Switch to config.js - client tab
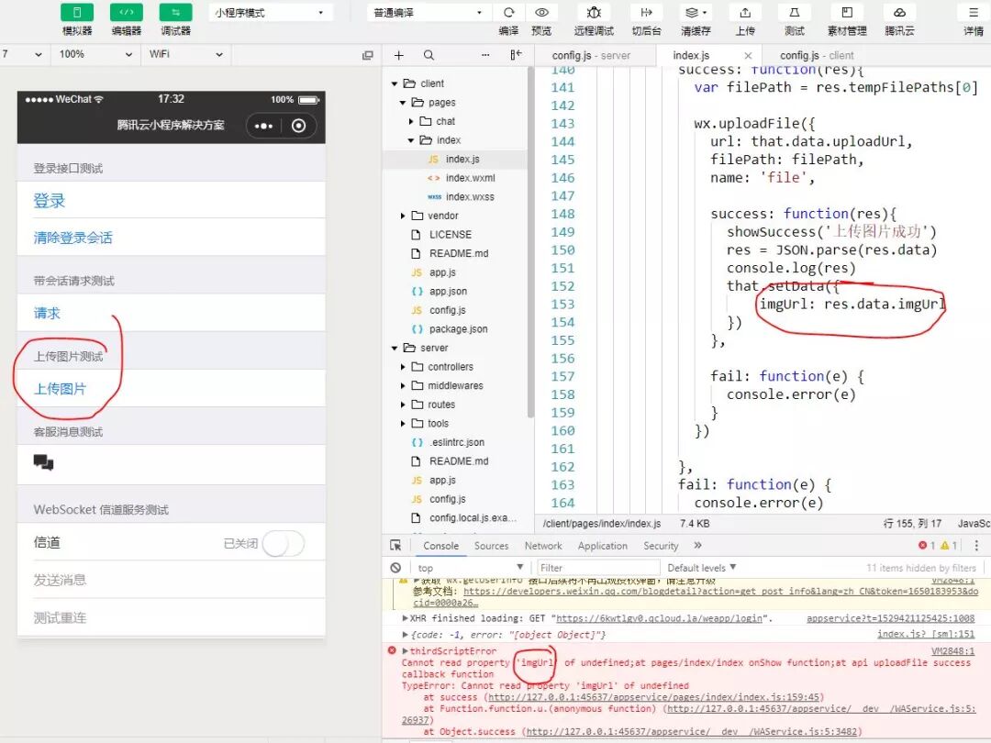The image size is (991, 743). 817,56
